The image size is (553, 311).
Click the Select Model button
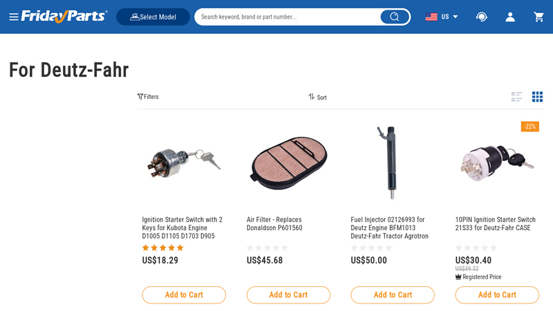pyautogui.click(x=153, y=17)
